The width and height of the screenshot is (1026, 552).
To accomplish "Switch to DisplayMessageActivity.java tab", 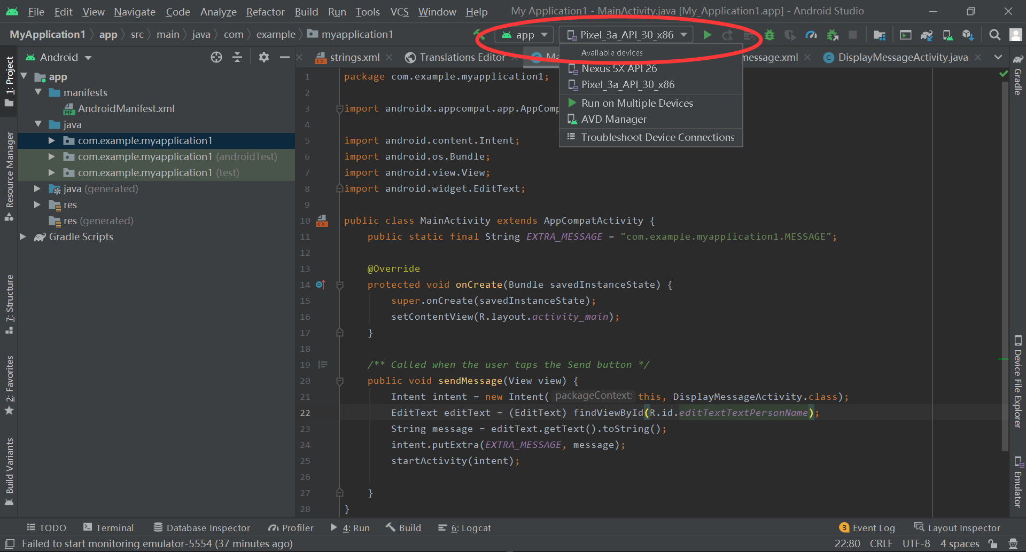I will click(903, 57).
